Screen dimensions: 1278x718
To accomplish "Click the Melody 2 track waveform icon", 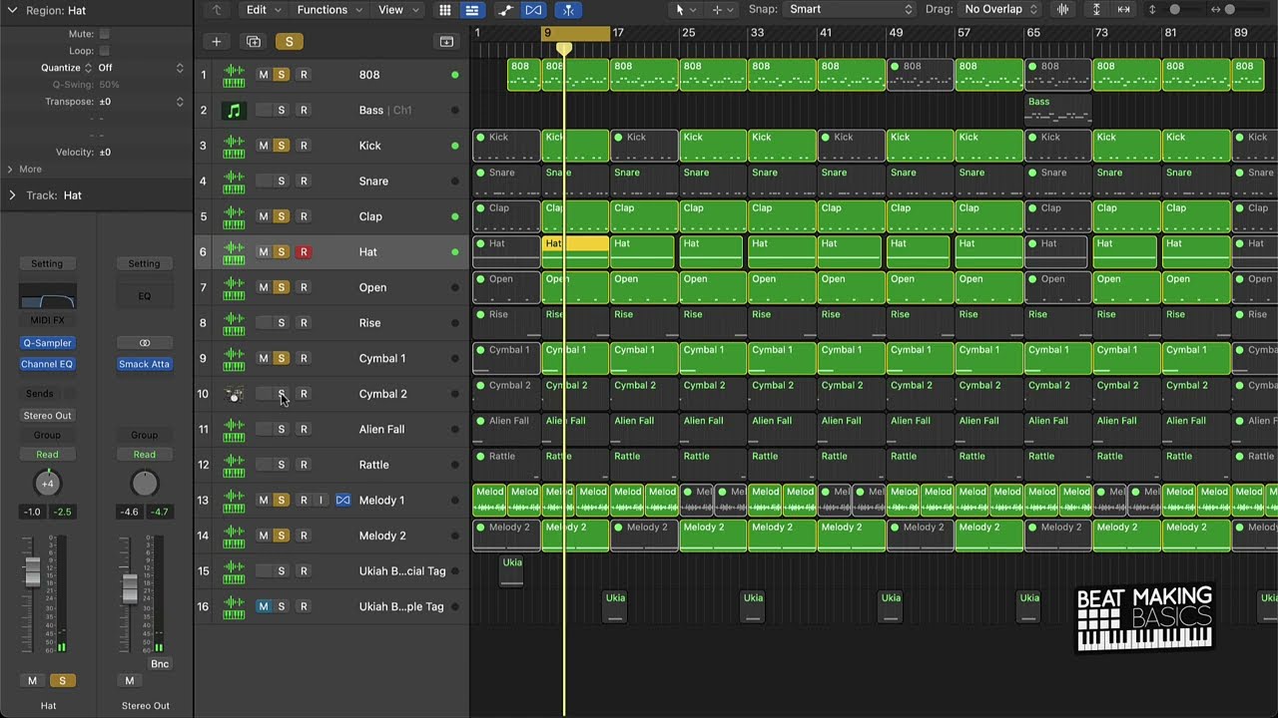I will [x=234, y=536].
